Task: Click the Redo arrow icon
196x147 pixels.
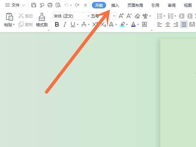Action: (x=77, y=5)
